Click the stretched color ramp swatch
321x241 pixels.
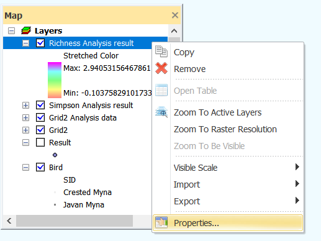point(55,80)
